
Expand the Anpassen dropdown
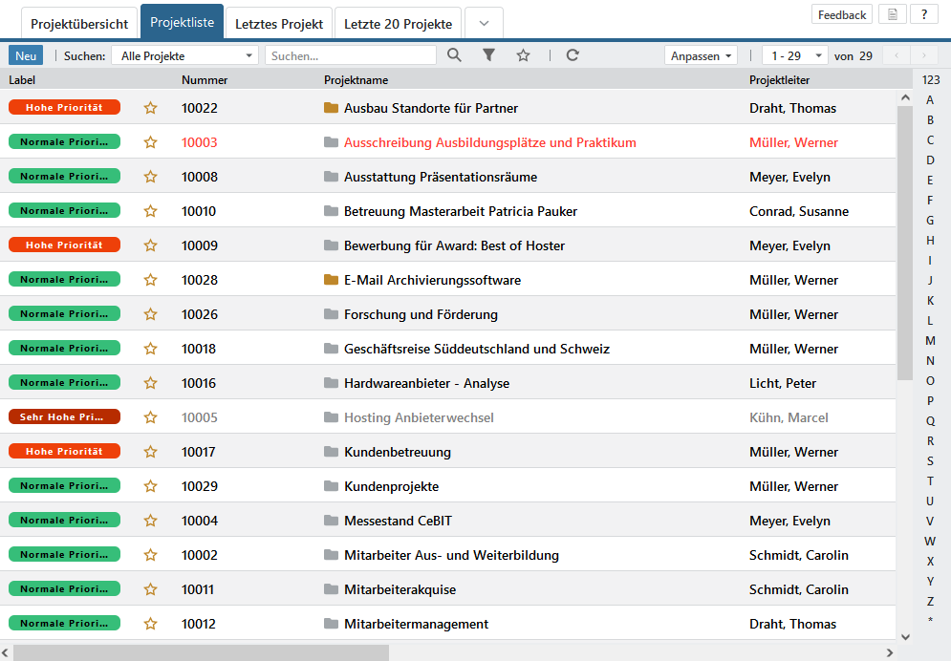702,55
